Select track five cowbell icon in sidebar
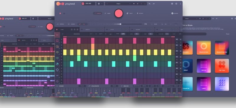 click(57, 64)
